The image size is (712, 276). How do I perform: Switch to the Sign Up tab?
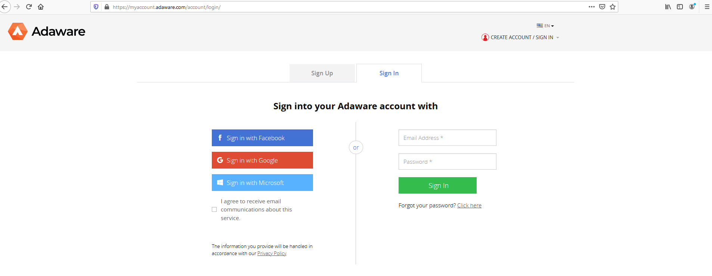pyautogui.click(x=322, y=73)
